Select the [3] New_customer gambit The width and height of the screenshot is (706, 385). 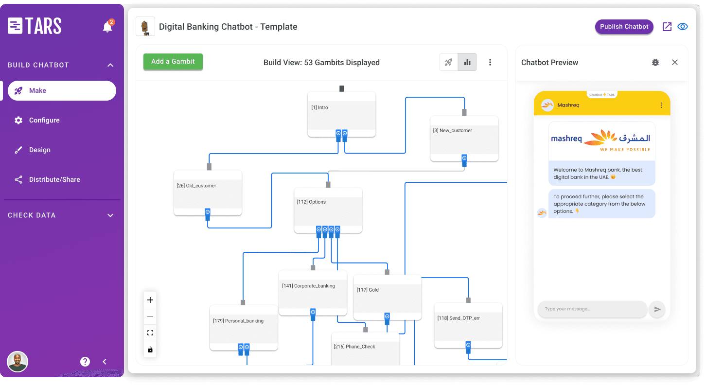(464, 139)
